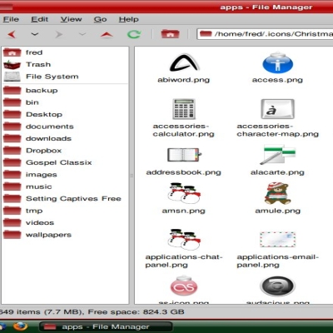Click the greyed forward arrow
Image resolution: width=333 pixels, height=333 pixels.
point(58,34)
